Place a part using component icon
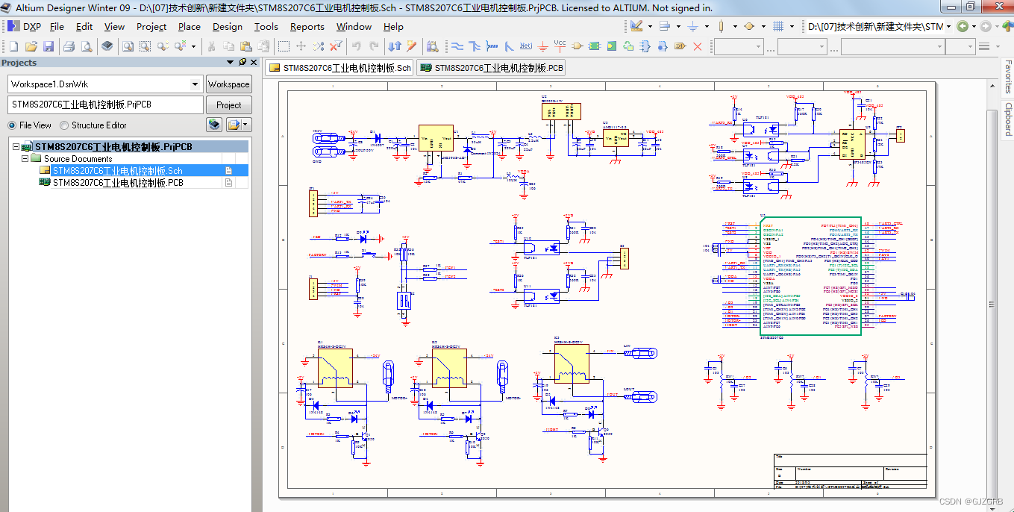Screen dimensions: 1014x512 click(x=578, y=46)
